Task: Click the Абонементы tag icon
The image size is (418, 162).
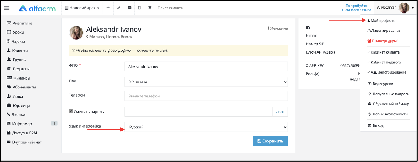Action: [9, 87]
